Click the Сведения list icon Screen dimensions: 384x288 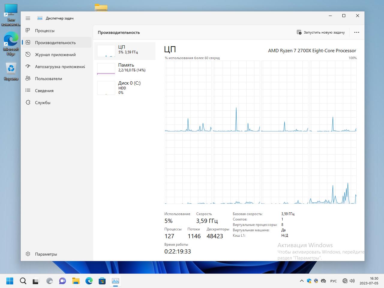(28, 90)
